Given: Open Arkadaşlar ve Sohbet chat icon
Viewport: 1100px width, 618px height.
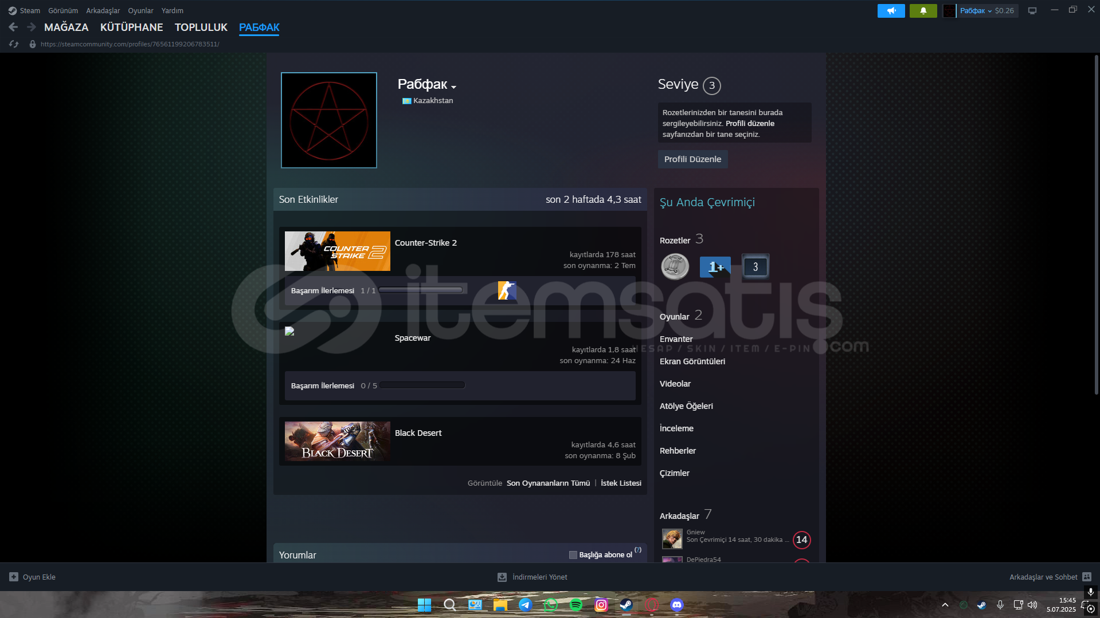Looking at the screenshot, I should point(1087,577).
